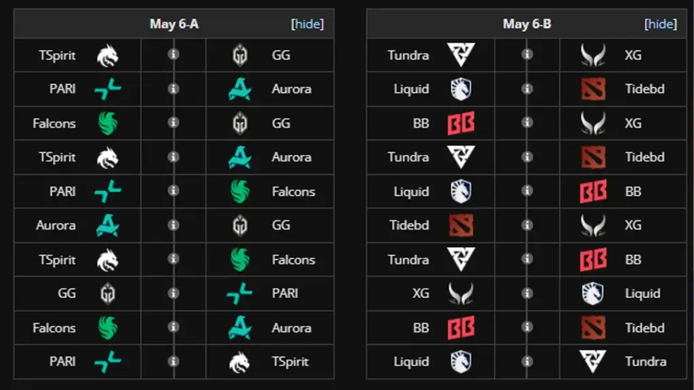The width and height of the screenshot is (694, 390).
Task: Click the TSpirit dragon logo in first row
Action: [x=108, y=56]
